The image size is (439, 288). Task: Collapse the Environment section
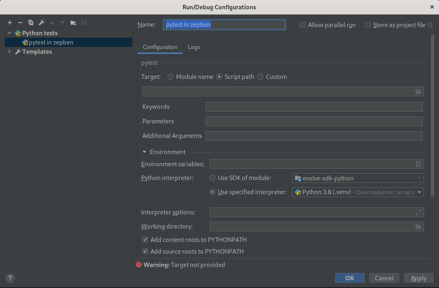tap(144, 152)
